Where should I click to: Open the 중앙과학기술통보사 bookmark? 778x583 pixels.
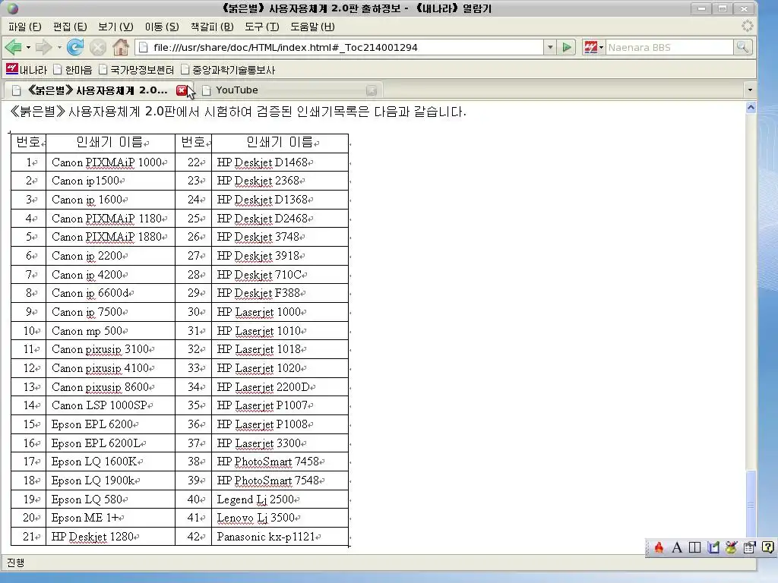(x=228, y=70)
